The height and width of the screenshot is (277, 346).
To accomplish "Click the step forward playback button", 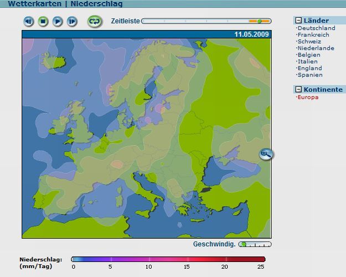I will coord(72,22).
